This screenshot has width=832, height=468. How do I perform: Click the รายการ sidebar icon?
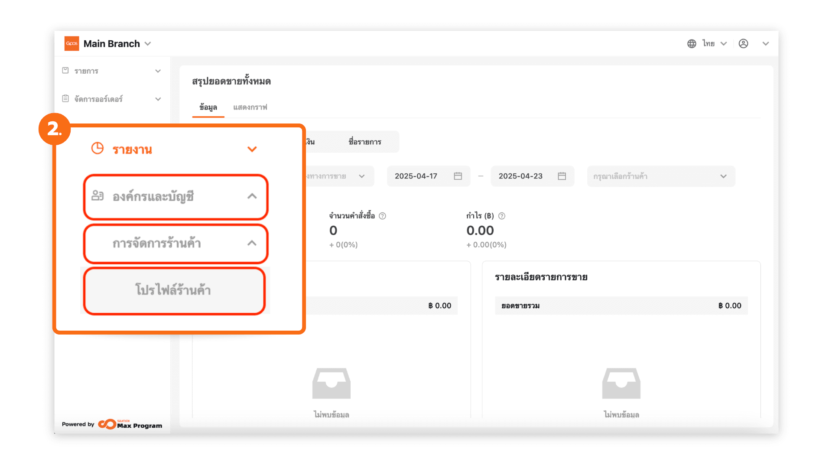tap(65, 70)
